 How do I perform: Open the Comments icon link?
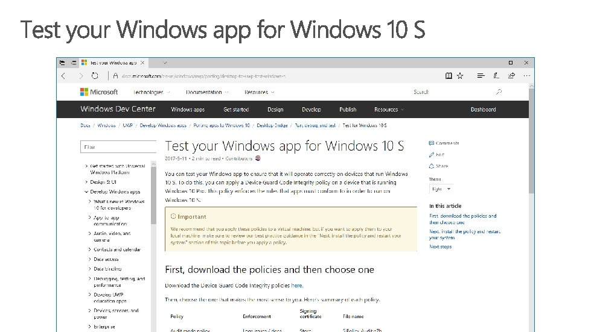[x=431, y=143]
